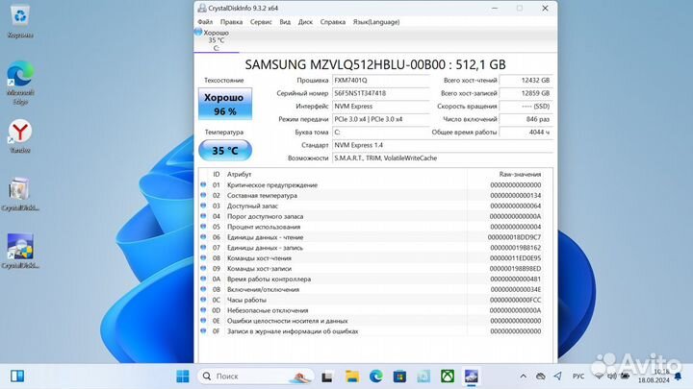Select the white CrystalDisk folder desktop icon
The height and width of the screenshot is (389, 693).
point(20,194)
